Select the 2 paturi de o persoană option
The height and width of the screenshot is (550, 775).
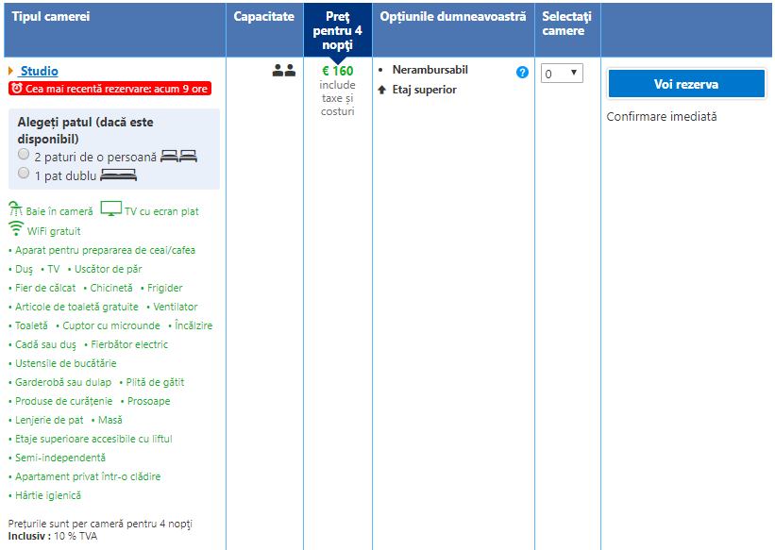[24, 154]
